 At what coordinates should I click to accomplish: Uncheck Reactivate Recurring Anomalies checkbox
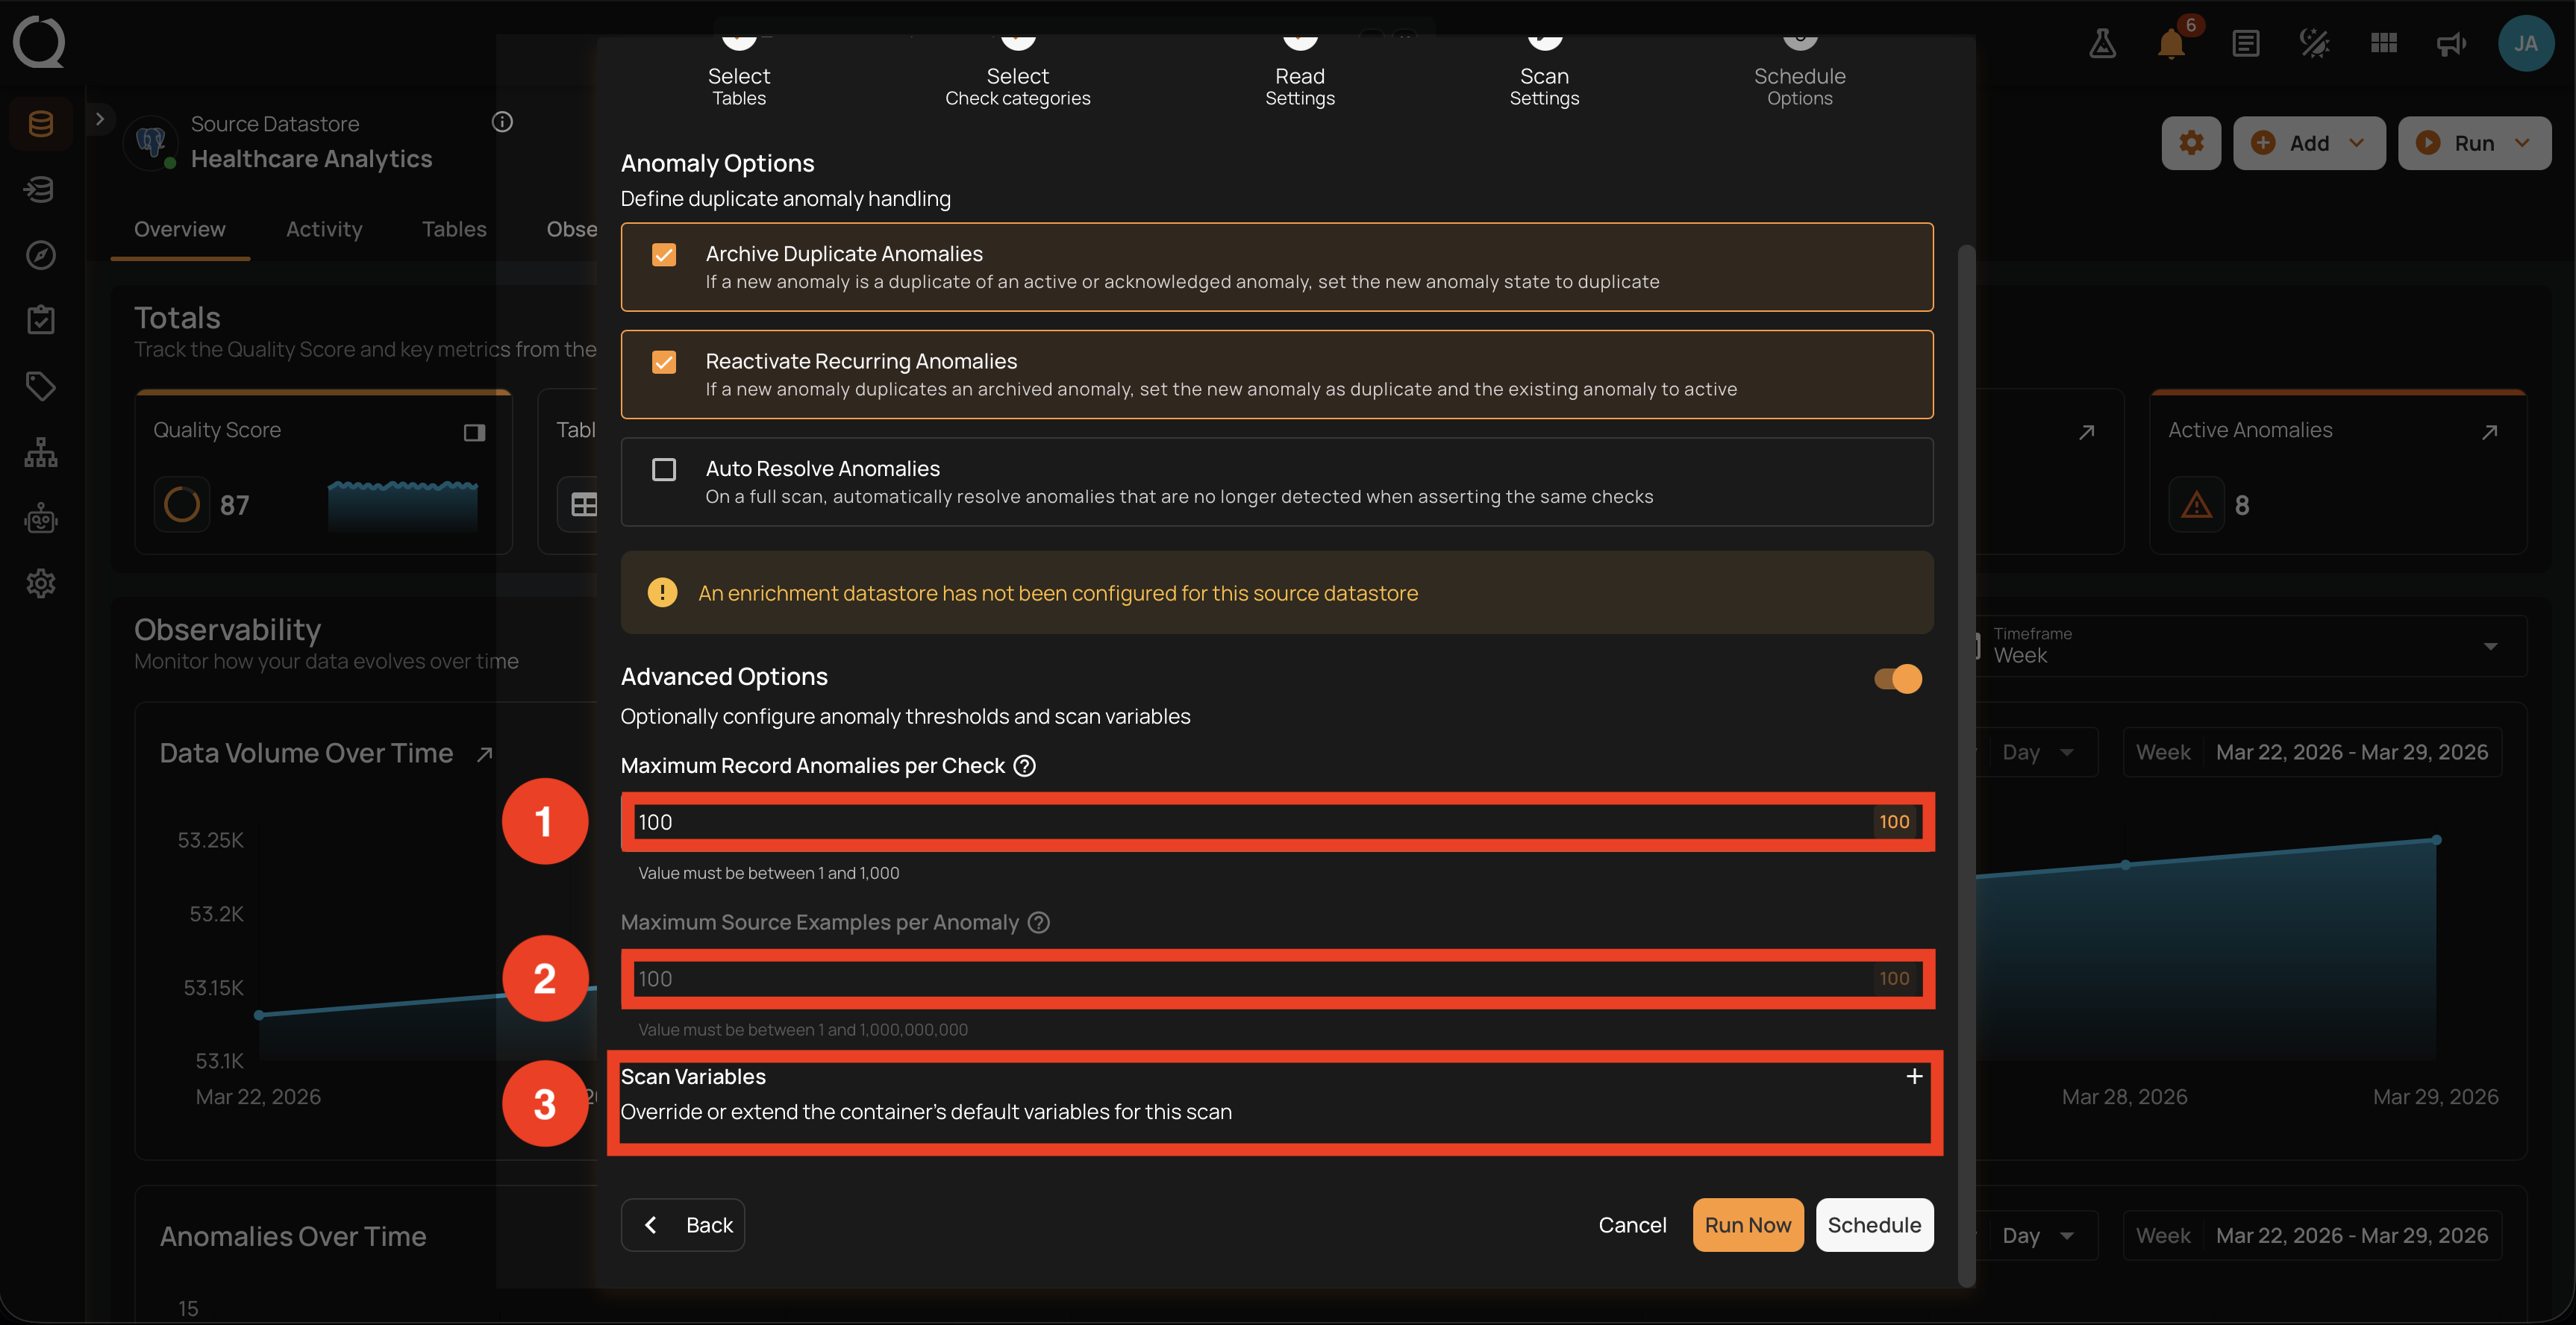[x=664, y=362]
